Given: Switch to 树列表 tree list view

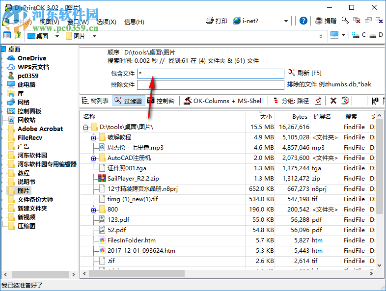Looking at the screenshot, I should pos(95,101).
